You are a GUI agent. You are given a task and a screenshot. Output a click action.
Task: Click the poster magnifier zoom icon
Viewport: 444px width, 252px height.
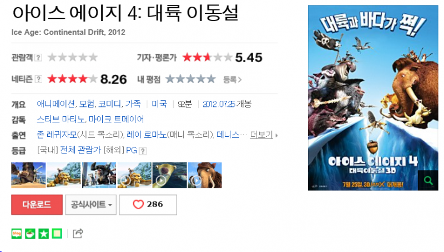[428, 180]
